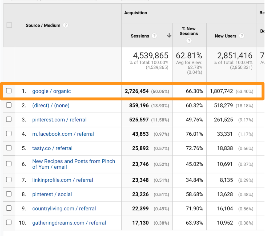Click new users value 518,279
Screen dimensions: 273x236
(224, 105)
